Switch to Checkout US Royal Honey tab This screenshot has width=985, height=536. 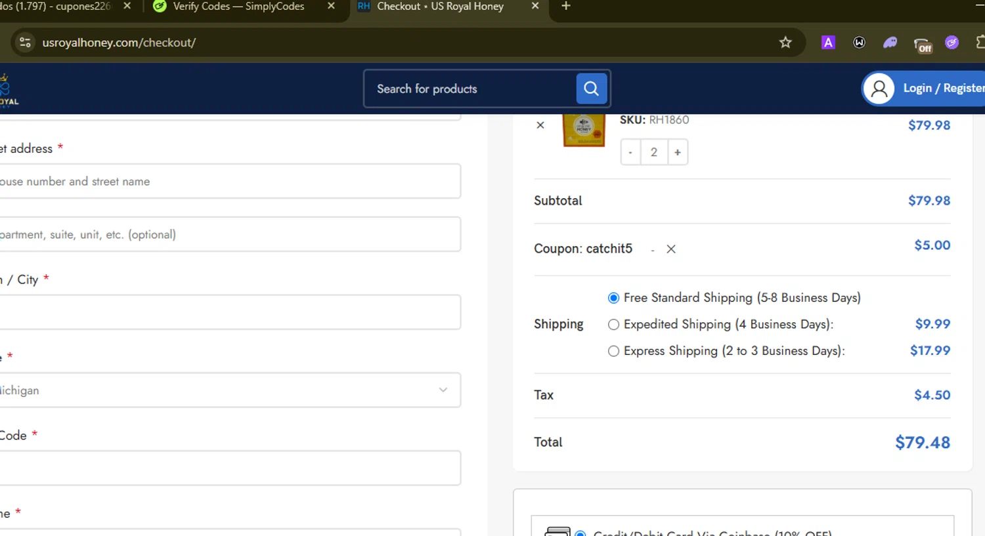pos(440,7)
